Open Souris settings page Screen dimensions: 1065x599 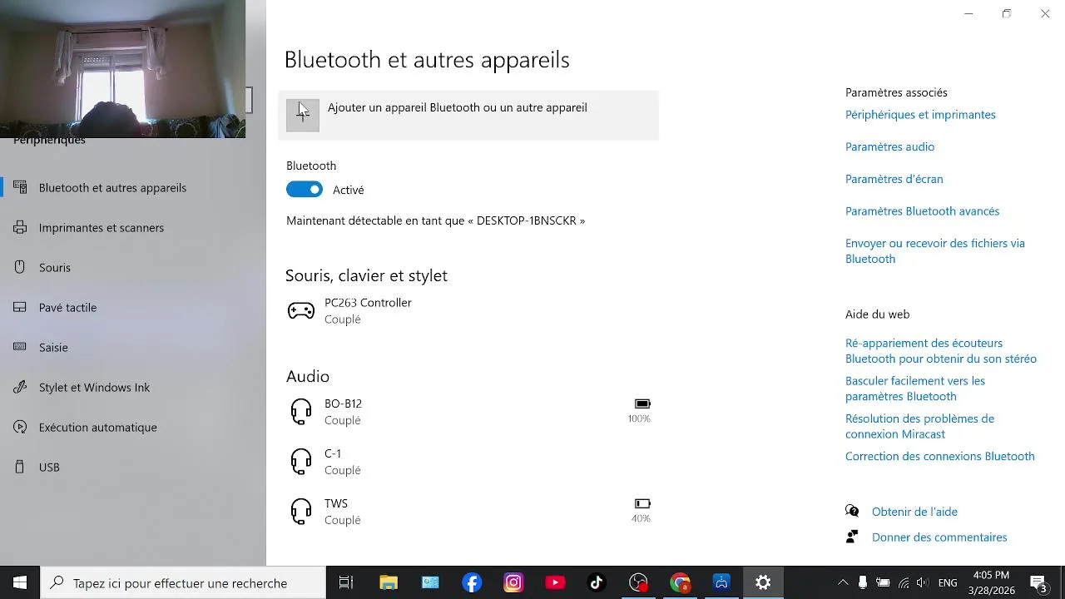click(133, 268)
